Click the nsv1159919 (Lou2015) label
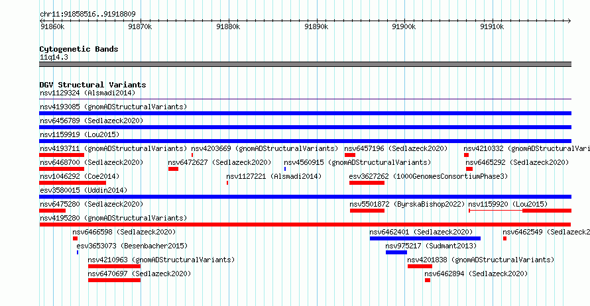590x306 pixels. pyautogui.click(x=80, y=134)
